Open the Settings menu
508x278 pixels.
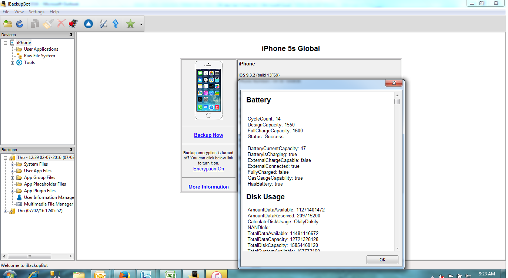(x=37, y=12)
